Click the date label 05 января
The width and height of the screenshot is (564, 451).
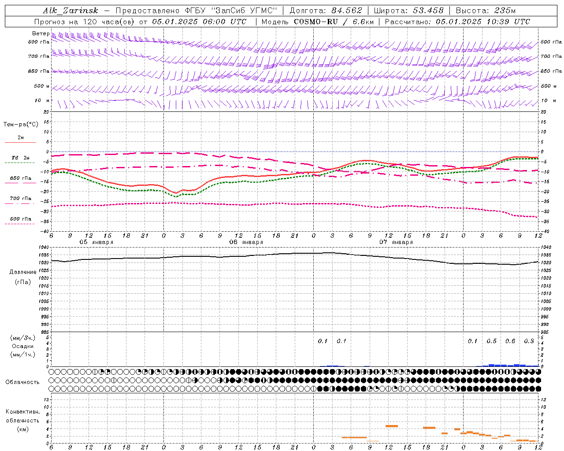click(96, 242)
